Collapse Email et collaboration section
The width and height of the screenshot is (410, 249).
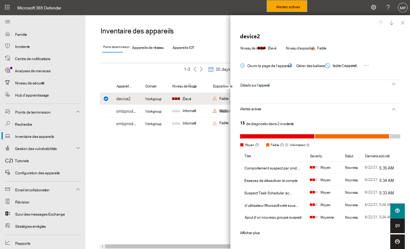tap(78, 189)
